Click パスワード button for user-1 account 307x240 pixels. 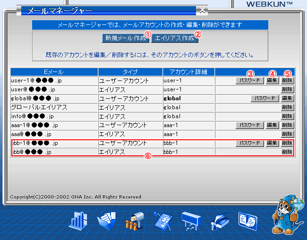pyautogui.click(x=250, y=80)
